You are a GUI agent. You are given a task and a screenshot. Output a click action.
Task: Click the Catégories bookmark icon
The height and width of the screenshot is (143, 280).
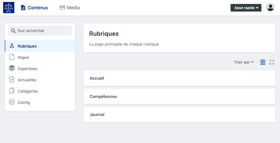pyautogui.click(x=12, y=91)
